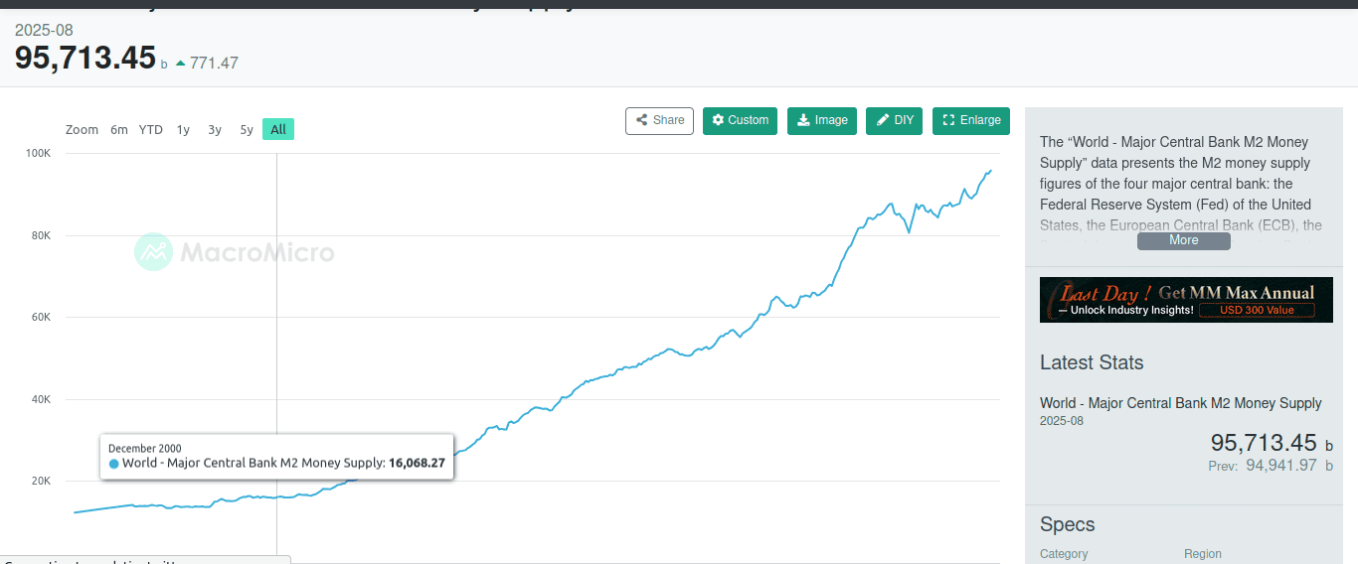Screen dimensions: 1358x564
Task: Select the All zoom range
Action: 278,130
